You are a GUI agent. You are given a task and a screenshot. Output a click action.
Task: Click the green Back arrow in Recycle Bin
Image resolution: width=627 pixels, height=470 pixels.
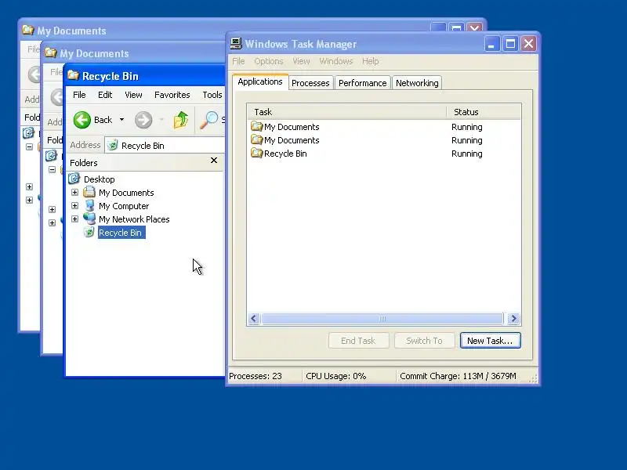point(82,120)
